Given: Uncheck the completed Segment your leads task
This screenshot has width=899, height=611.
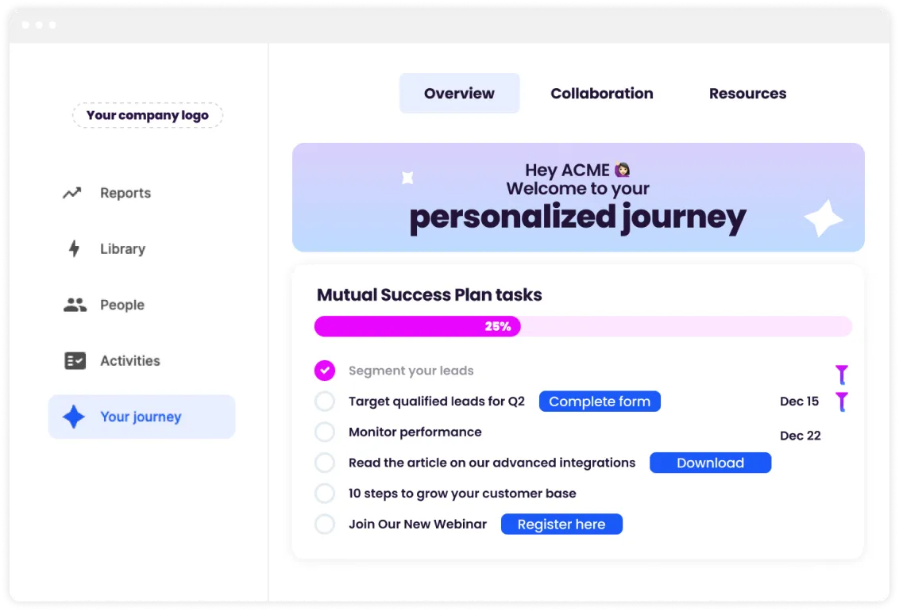Looking at the screenshot, I should coord(325,370).
